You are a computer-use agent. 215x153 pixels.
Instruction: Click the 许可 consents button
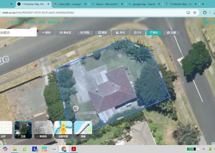[x=120, y=32]
